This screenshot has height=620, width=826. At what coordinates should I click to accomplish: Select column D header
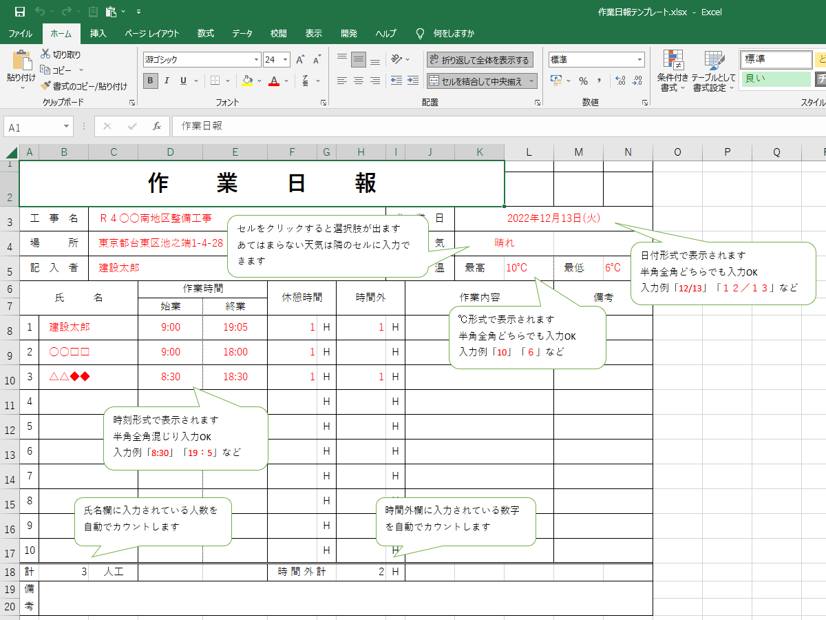coord(170,152)
